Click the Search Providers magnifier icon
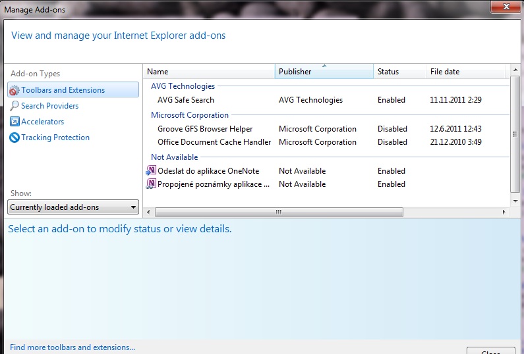 [x=15, y=106]
